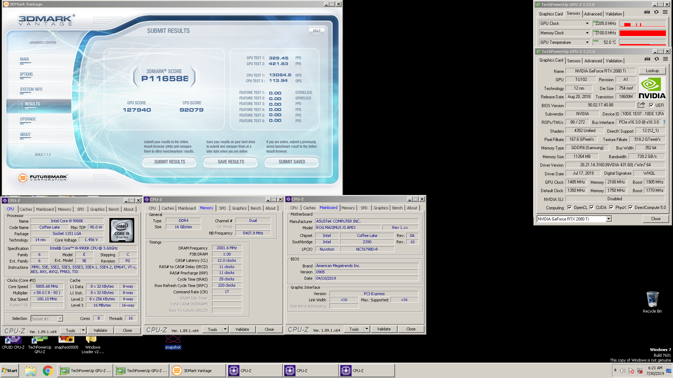Viewport: 673px width, 378px height.
Task: Open Validation tab in GPU-Z Sensors window
Action: pos(614,14)
